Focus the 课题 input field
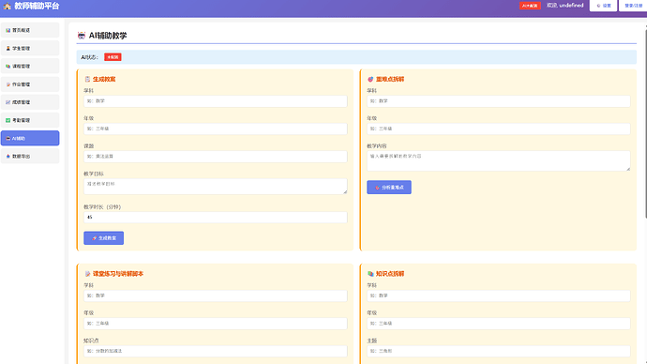 (216, 157)
